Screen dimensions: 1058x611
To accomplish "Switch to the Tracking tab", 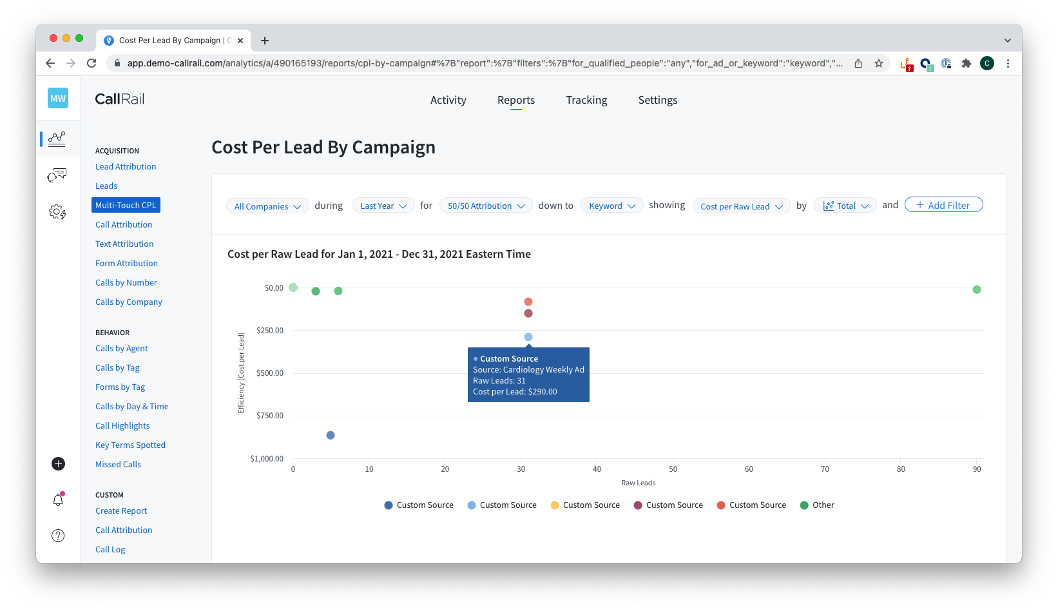I will point(586,100).
